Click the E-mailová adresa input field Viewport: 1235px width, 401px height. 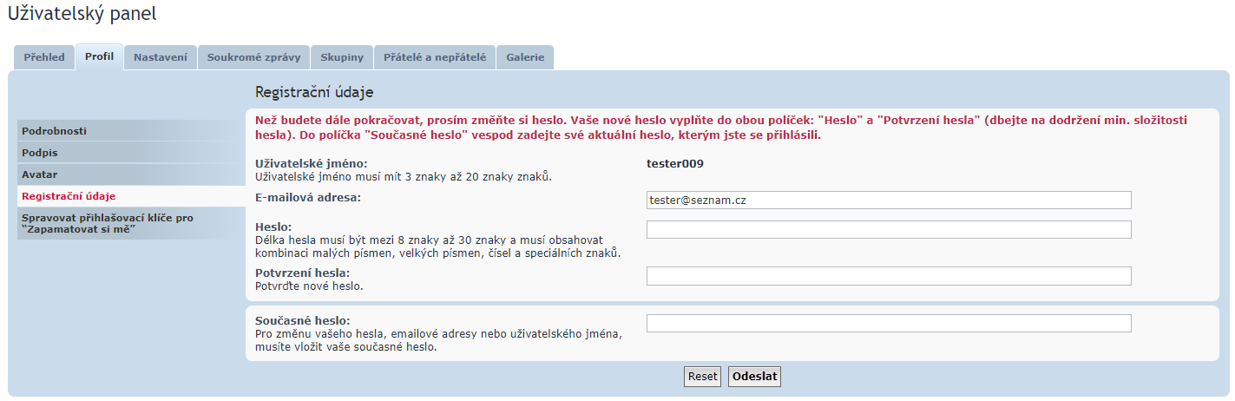[889, 200]
